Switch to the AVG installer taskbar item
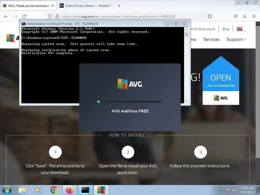Screen dimensions: 260x195 (101, 190)
